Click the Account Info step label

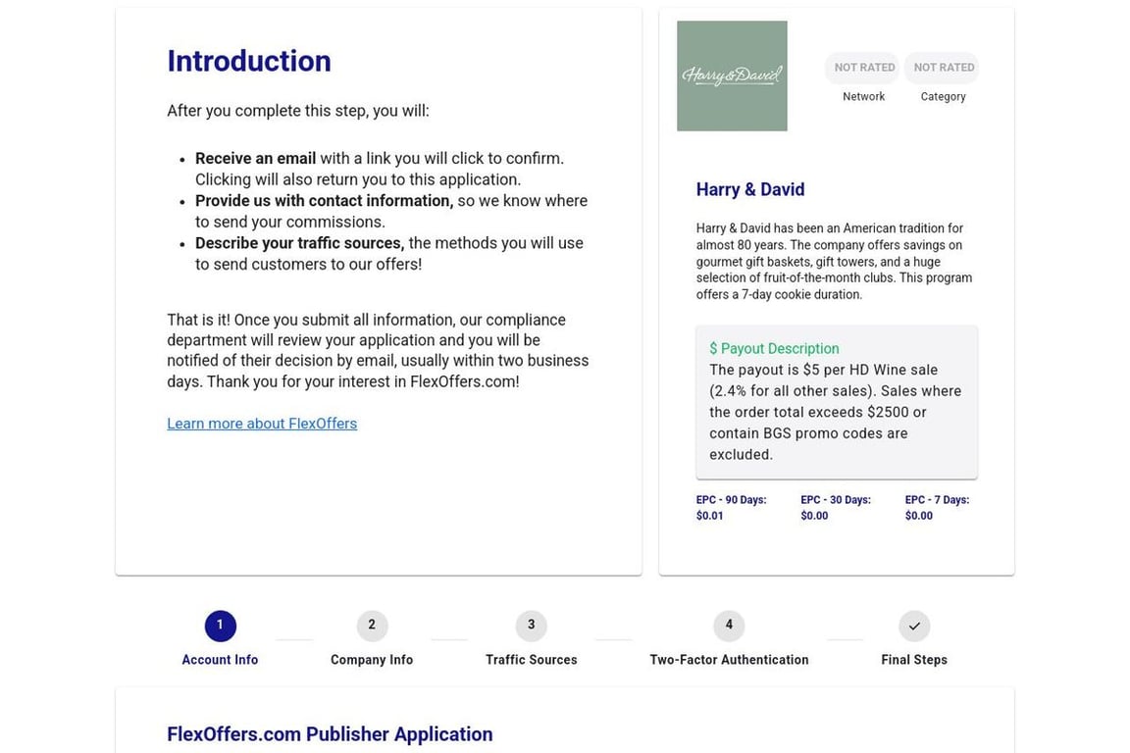(220, 660)
